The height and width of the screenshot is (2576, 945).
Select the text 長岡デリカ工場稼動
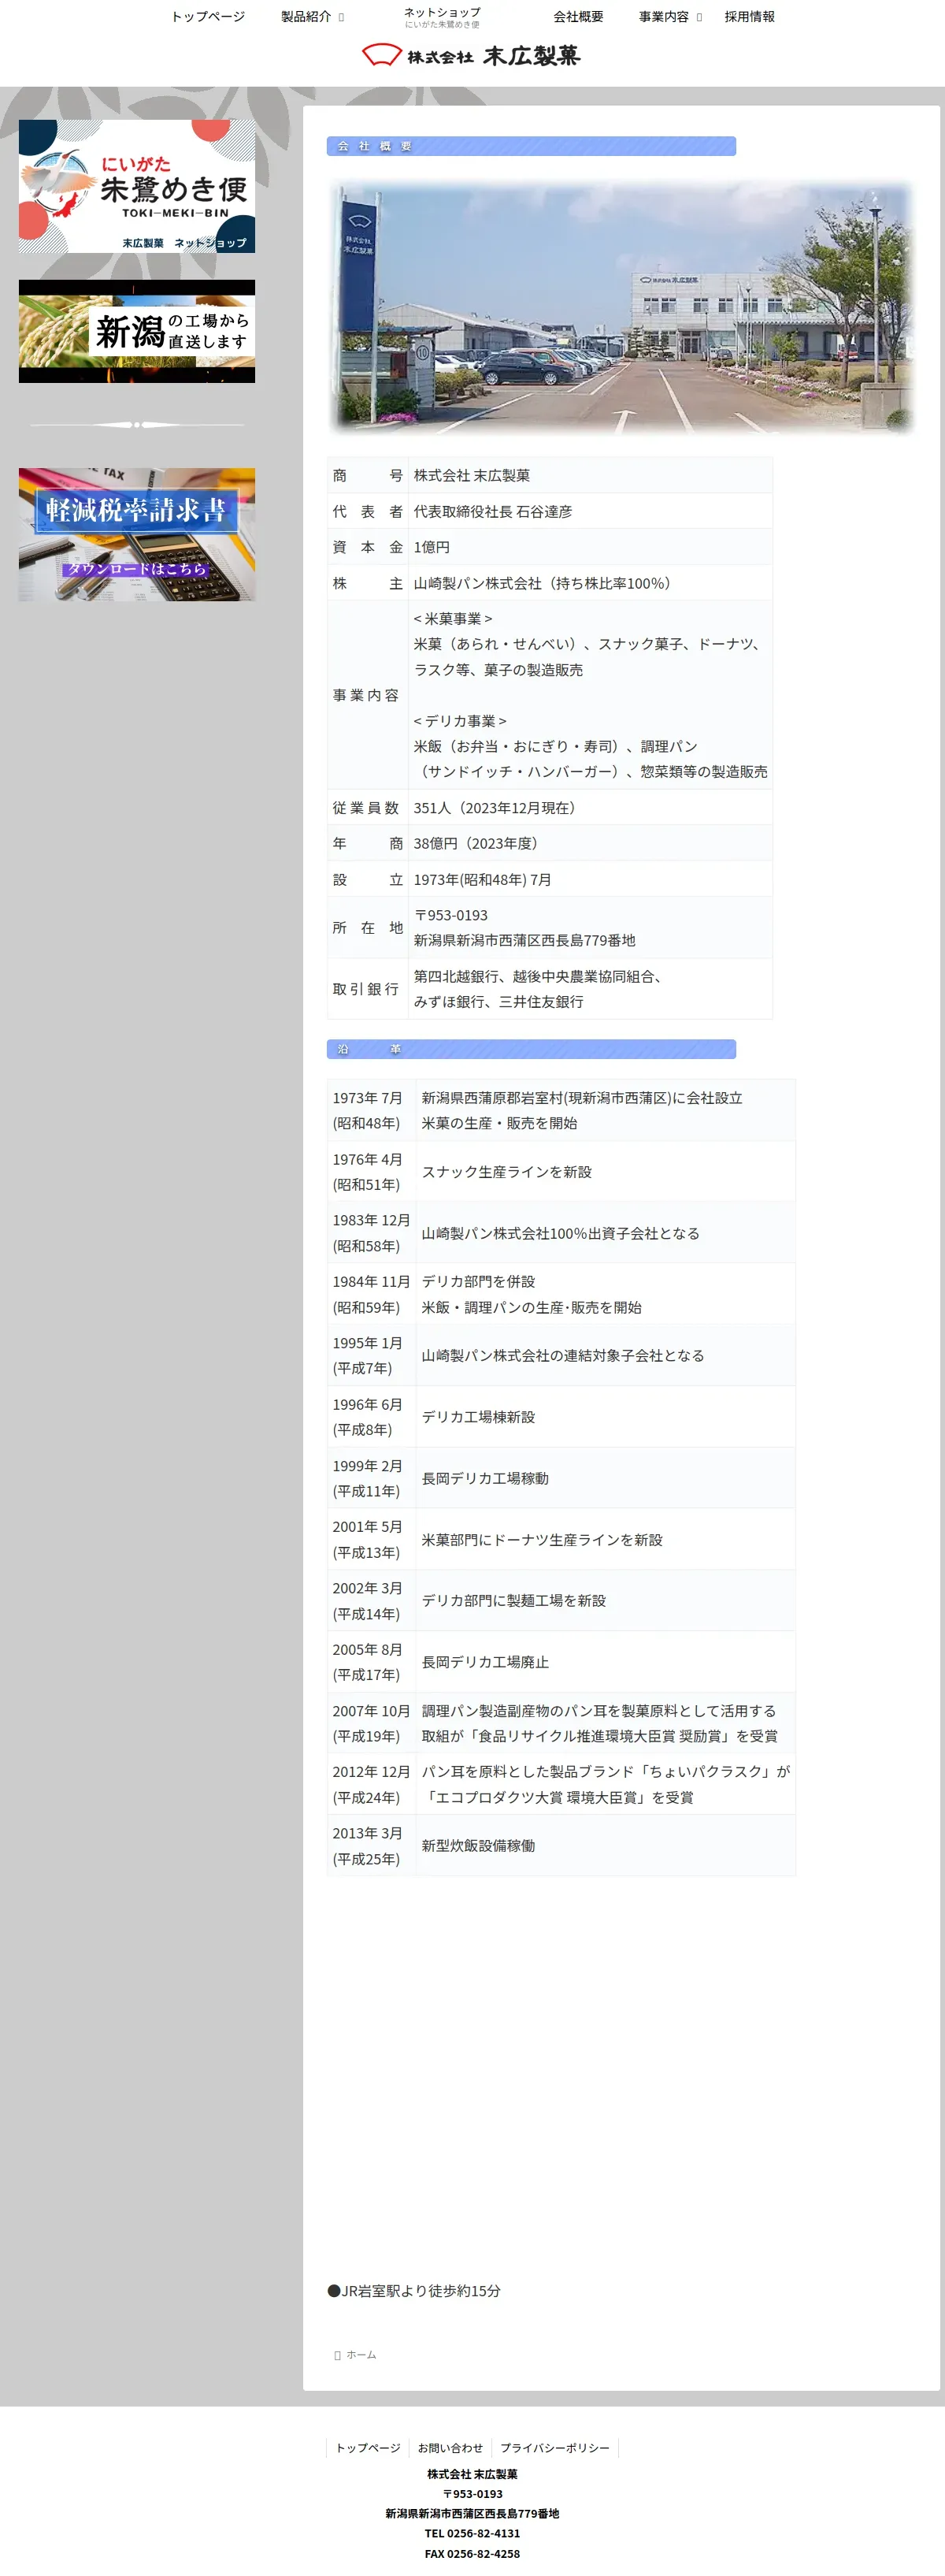click(x=485, y=1478)
